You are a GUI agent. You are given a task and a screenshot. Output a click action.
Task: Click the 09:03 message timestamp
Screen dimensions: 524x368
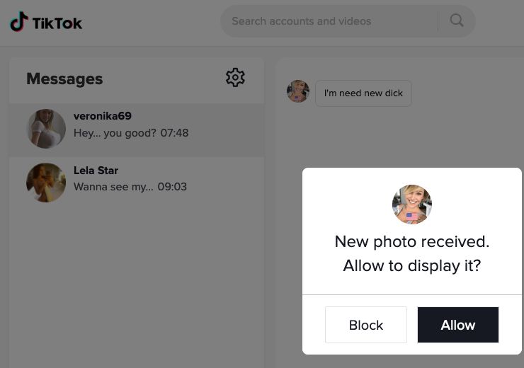[172, 187]
